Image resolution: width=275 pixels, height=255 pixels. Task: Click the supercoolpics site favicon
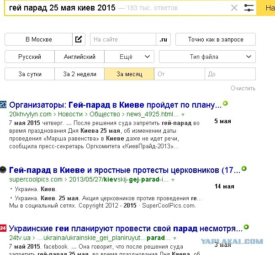tap(3, 170)
